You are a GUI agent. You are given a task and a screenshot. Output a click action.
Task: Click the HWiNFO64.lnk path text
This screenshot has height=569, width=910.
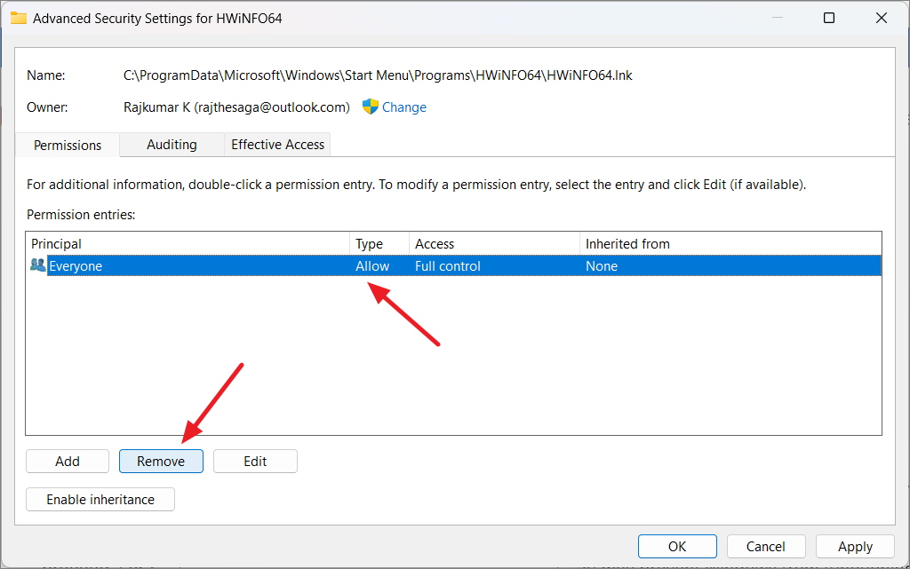coord(378,75)
